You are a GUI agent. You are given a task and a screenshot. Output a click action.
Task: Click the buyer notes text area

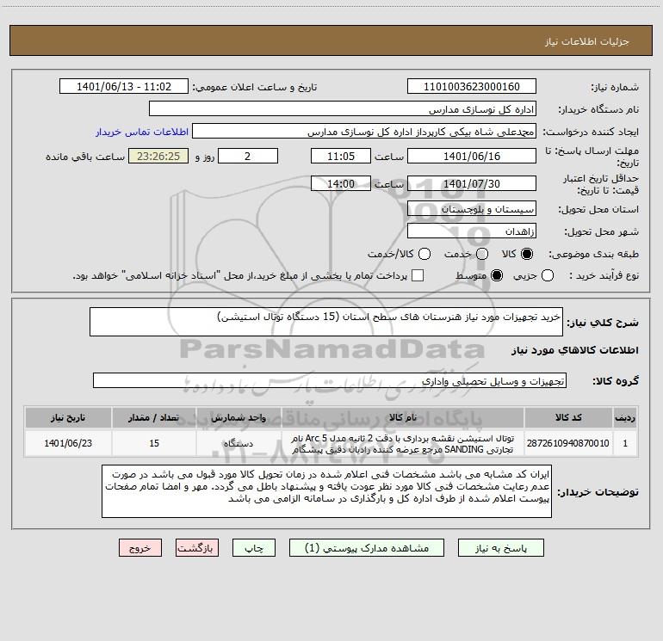[x=326, y=491]
